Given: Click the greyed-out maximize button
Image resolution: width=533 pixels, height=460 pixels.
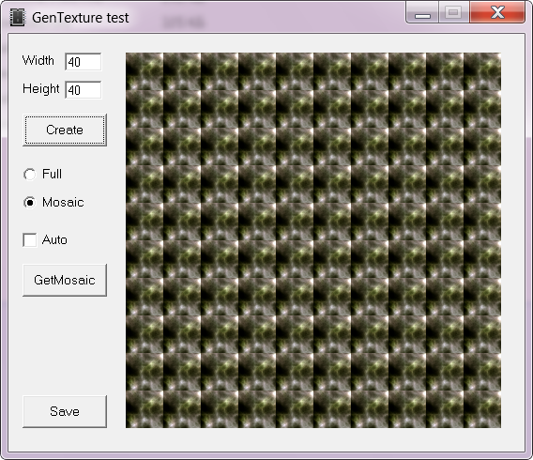Looking at the screenshot, I should pyautogui.click(x=454, y=12).
